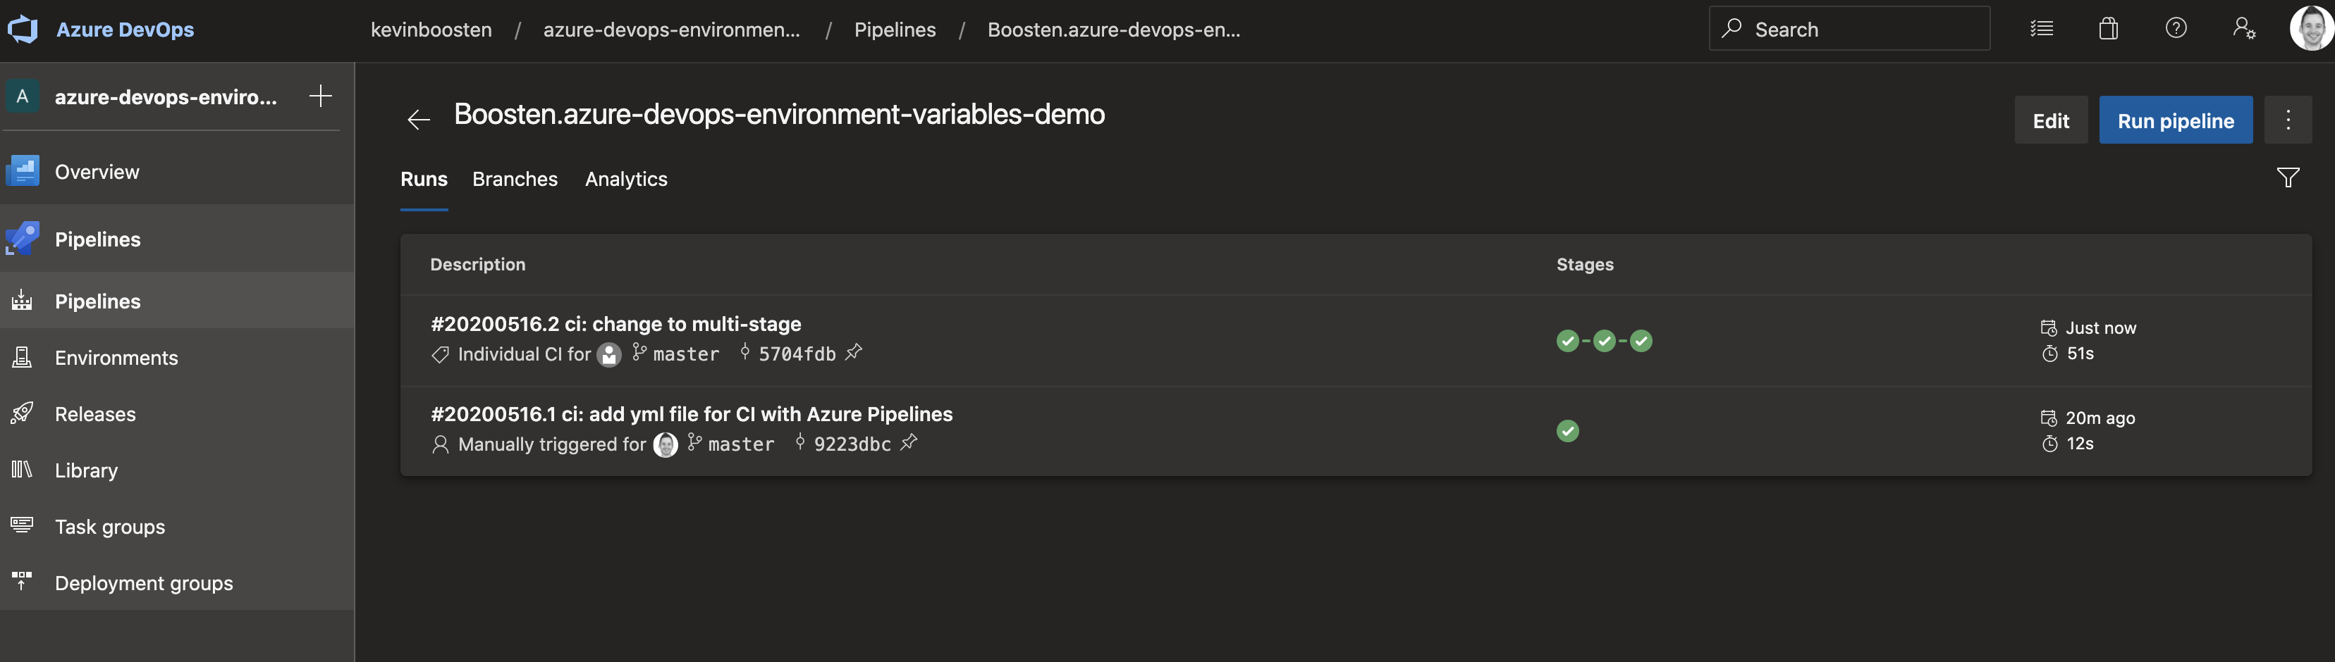Go to Pipelines breadcrumb link
Viewport: 2335px width, 662px height.
click(x=895, y=29)
